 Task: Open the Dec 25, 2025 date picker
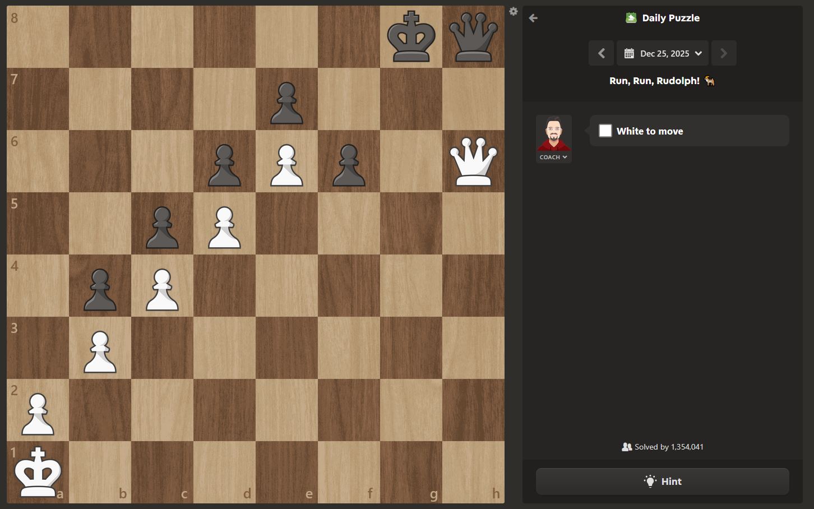coord(663,53)
